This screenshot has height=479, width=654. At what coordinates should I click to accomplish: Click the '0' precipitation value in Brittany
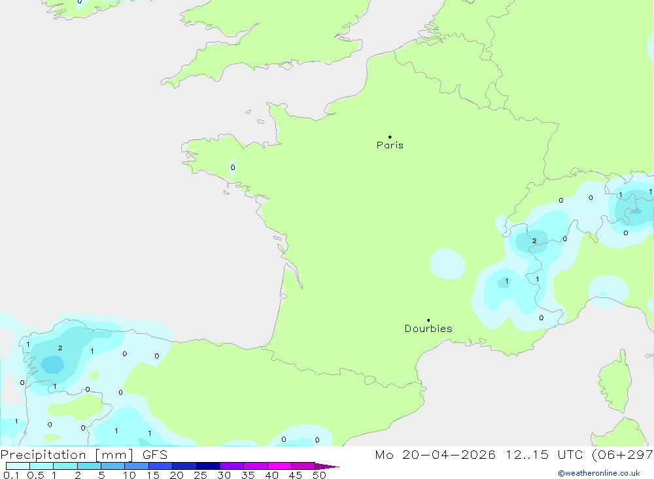point(233,167)
